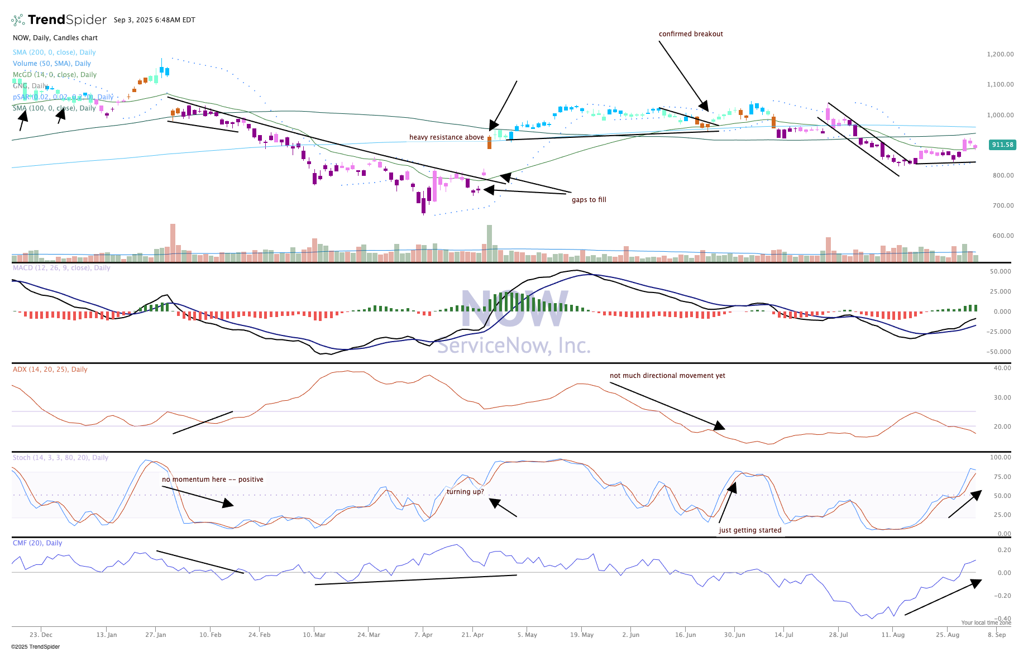Click the SMA 100 indicator label
This screenshot has width=1028, height=652.
[x=54, y=108]
